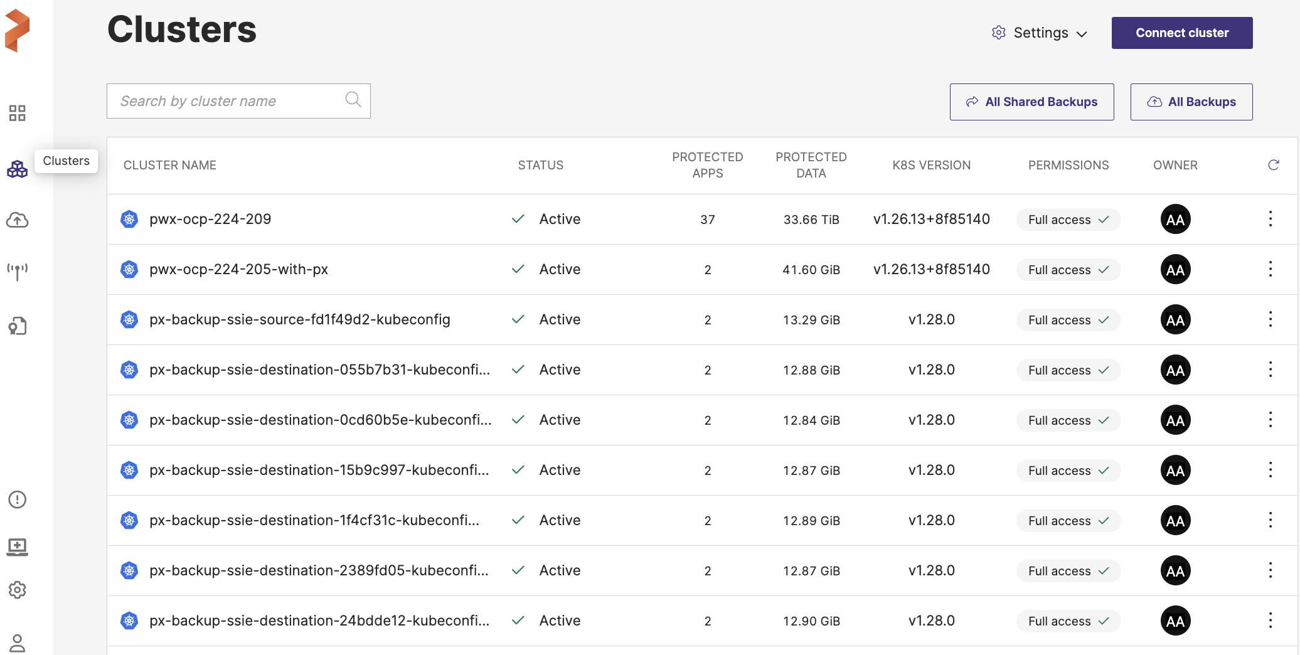
Task: Expand the Settings dropdown
Action: (x=1040, y=33)
